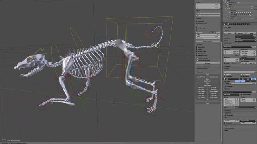Open the Path Tracing integrator dropdown
257x144 pixels.
231,94
